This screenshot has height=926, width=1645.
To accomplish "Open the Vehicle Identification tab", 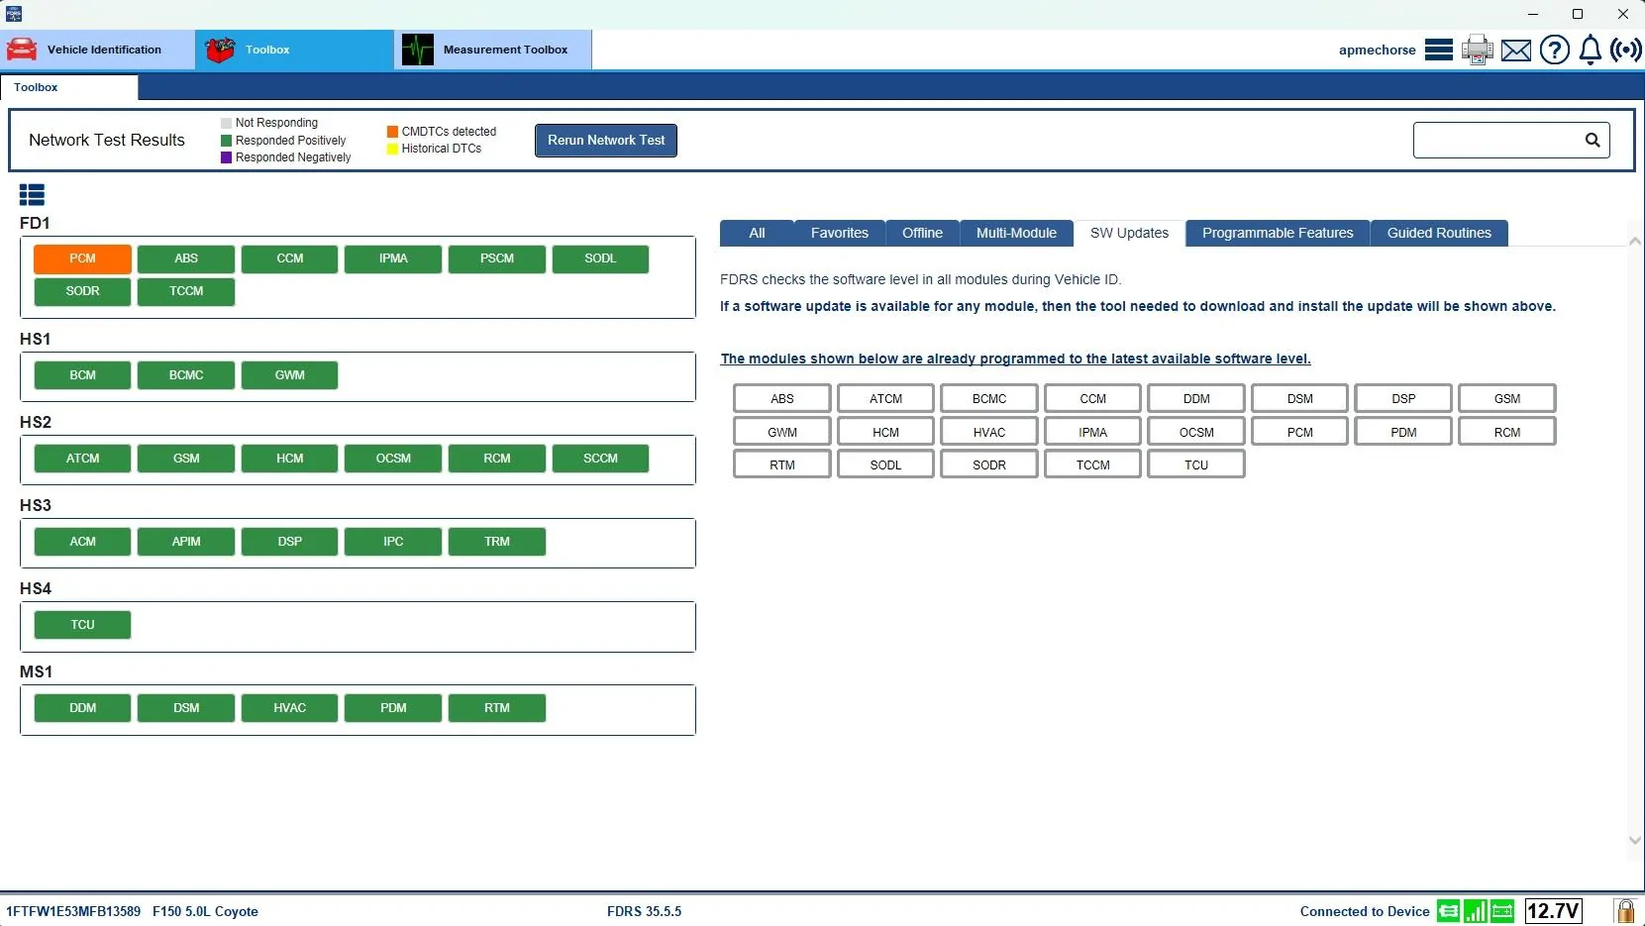I will tap(98, 50).
